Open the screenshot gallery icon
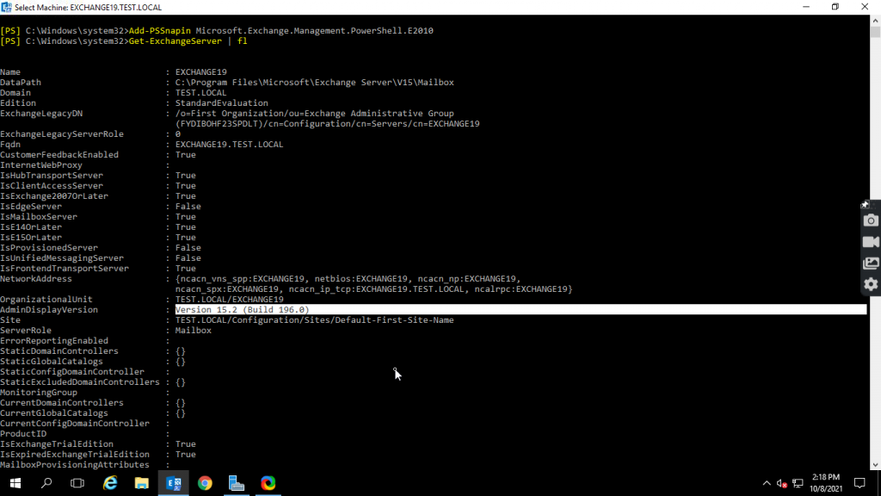 (871, 263)
